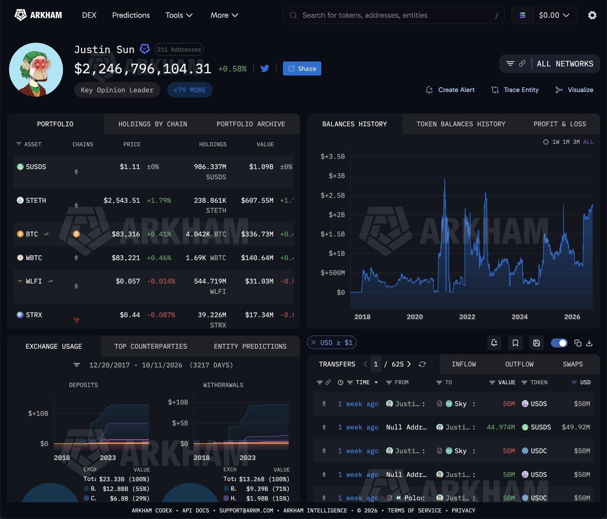Open the TIME column sort dropdown

point(376,382)
